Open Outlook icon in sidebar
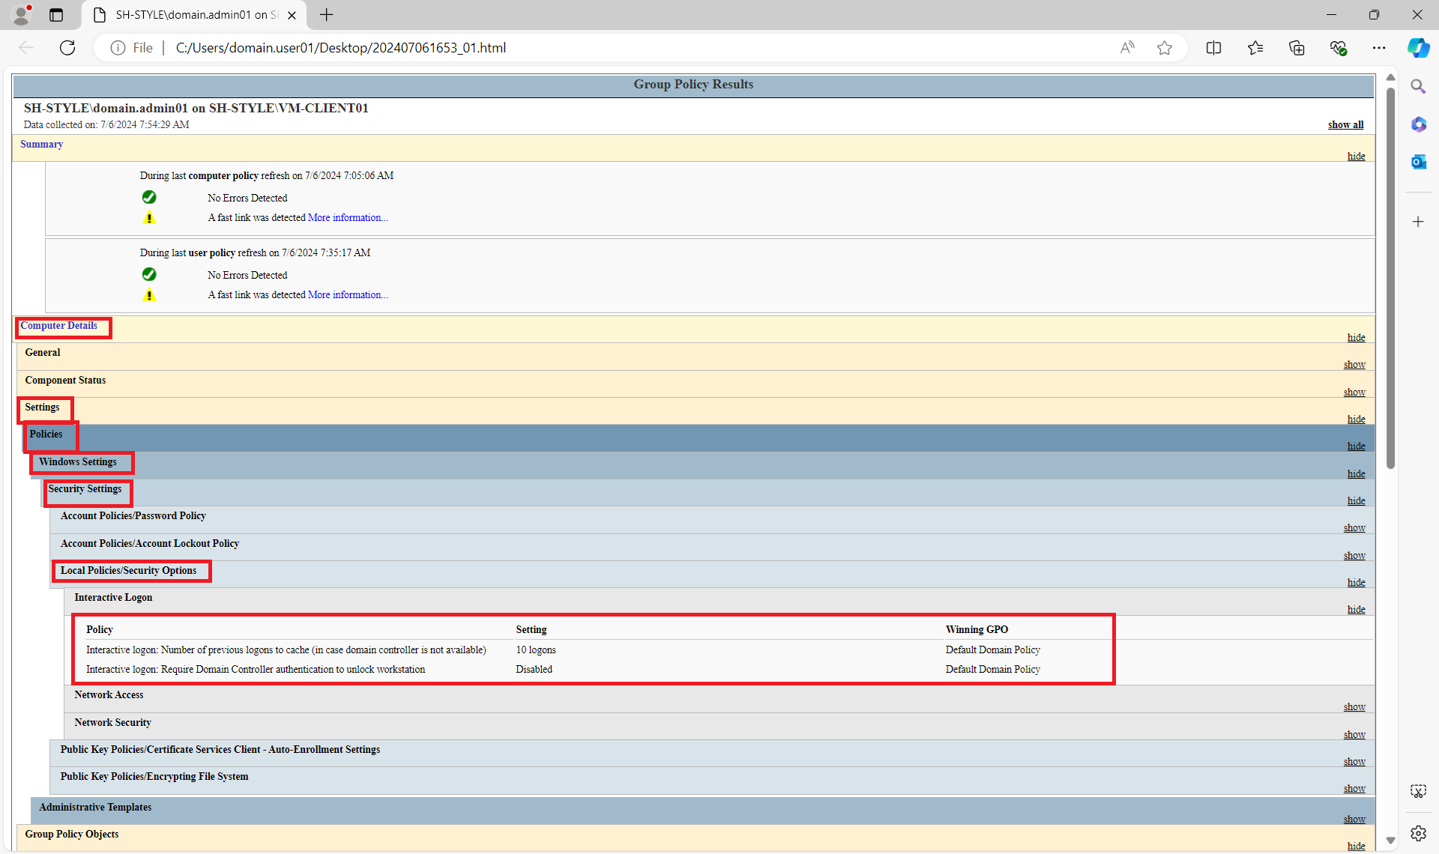Image resolution: width=1439 pixels, height=854 pixels. 1418,162
